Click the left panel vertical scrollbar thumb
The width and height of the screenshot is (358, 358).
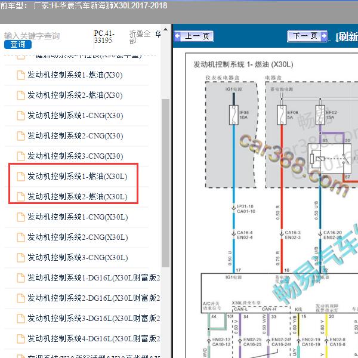click(x=165, y=183)
